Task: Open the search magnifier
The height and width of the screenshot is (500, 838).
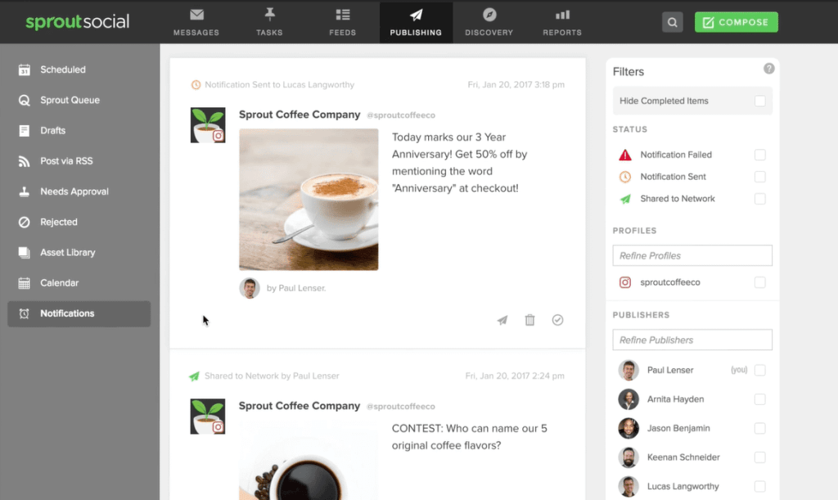Action: click(x=672, y=22)
